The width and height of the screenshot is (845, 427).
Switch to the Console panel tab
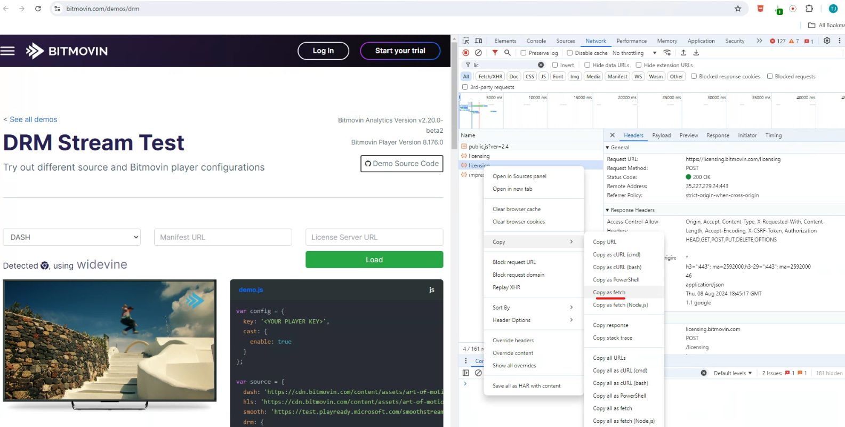[536, 41]
